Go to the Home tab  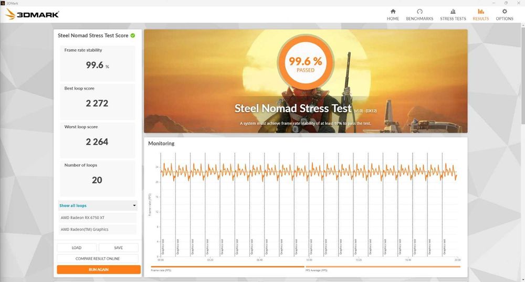(393, 15)
